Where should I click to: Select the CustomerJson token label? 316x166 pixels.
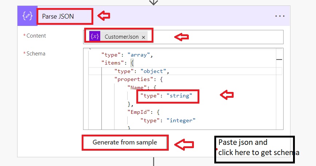coord(121,37)
